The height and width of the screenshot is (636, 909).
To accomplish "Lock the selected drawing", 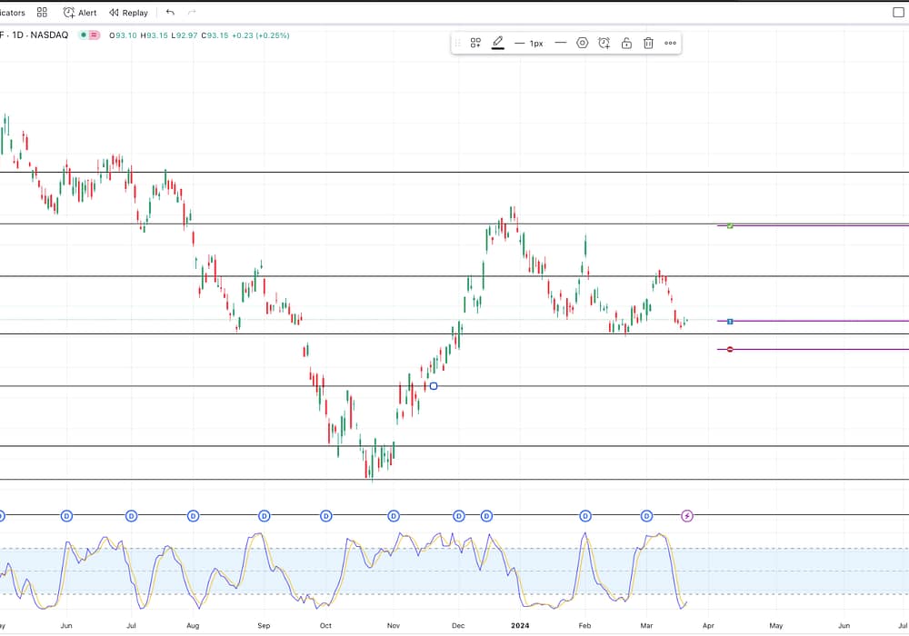I will pyautogui.click(x=626, y=43).
